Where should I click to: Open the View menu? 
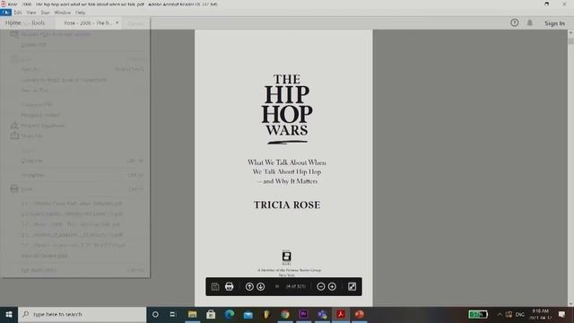coord(31,13)
